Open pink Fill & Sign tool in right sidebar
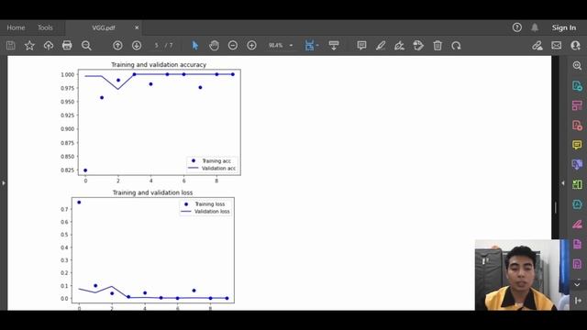The image size is (587, 330). tap(577, 224)
